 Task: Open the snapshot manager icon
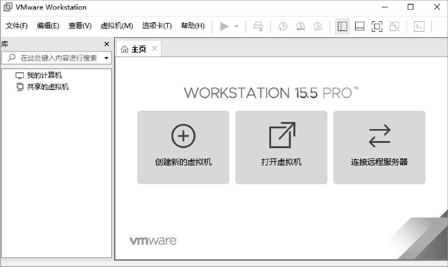coord(318,26)
